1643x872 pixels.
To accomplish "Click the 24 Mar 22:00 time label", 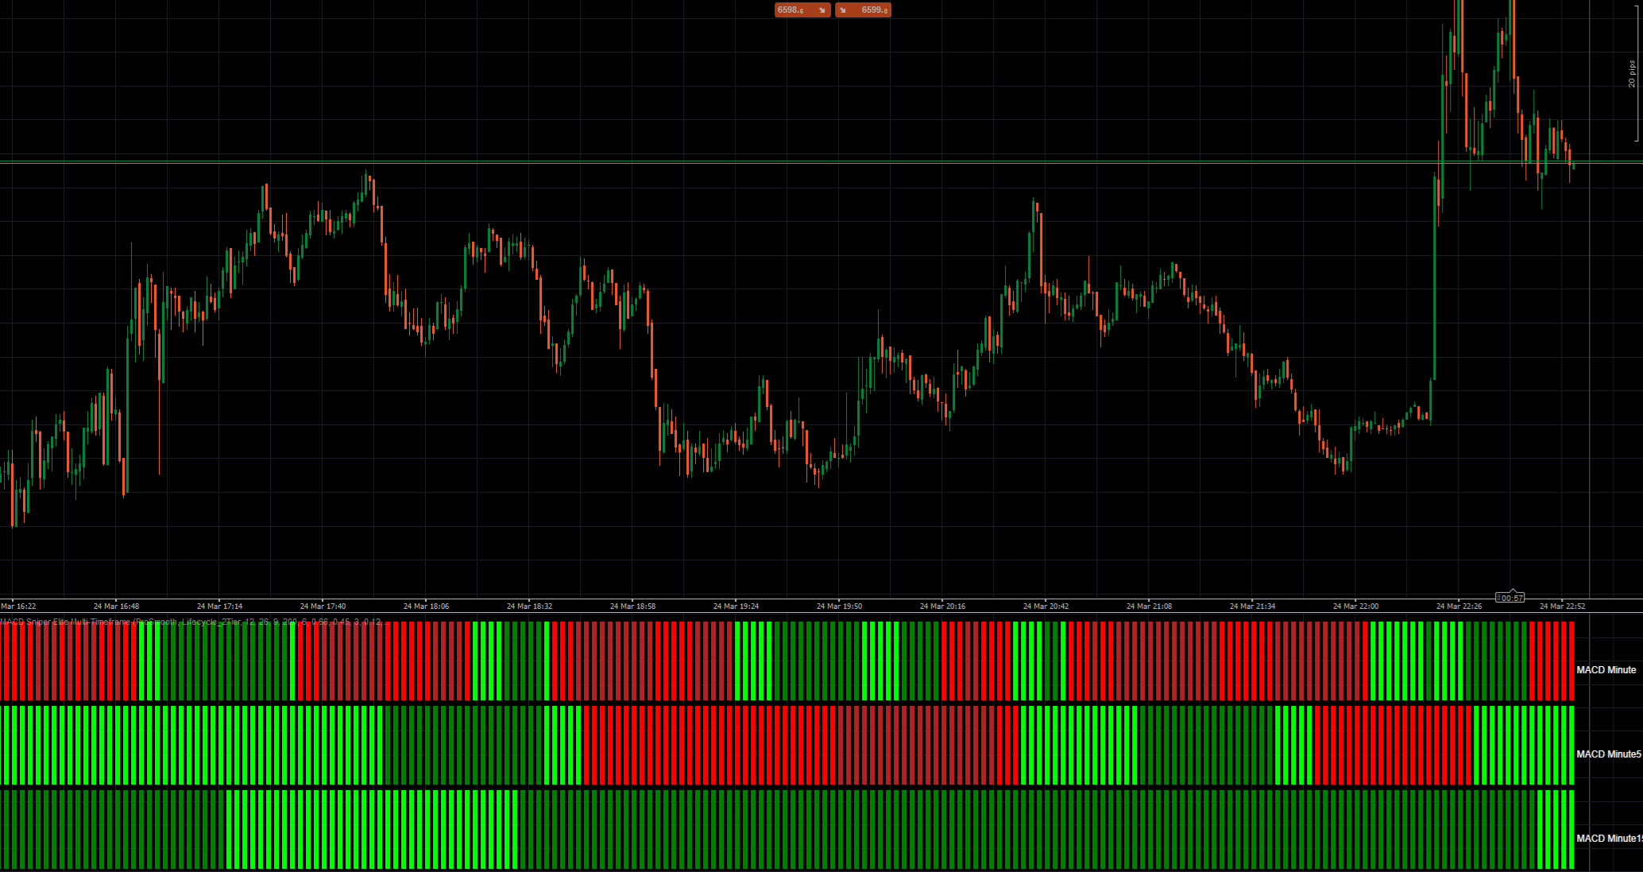I will 1355,606.
